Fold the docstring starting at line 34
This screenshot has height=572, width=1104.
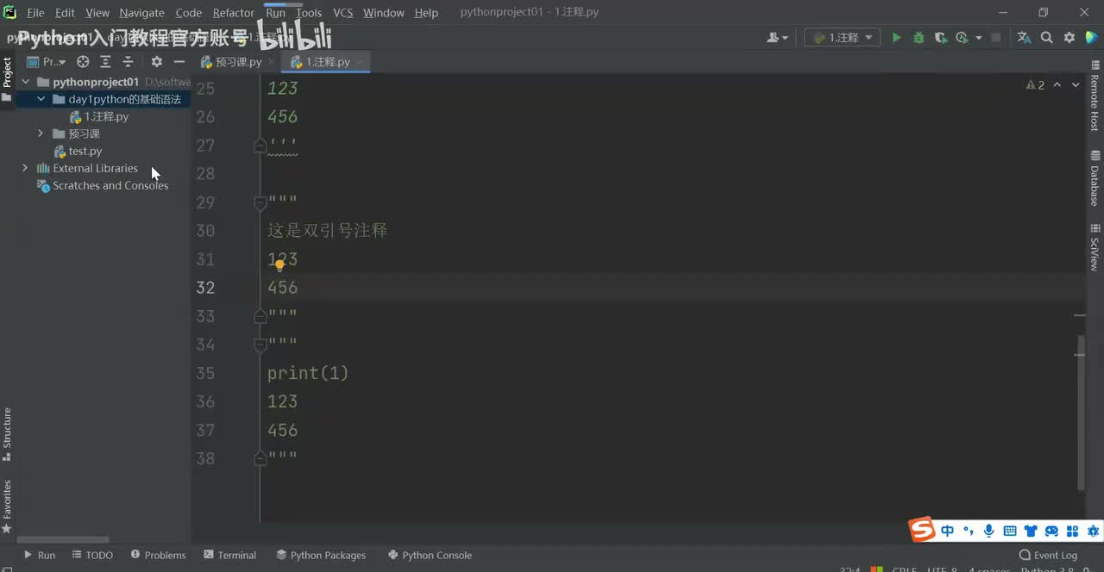[x=260, y=345]
